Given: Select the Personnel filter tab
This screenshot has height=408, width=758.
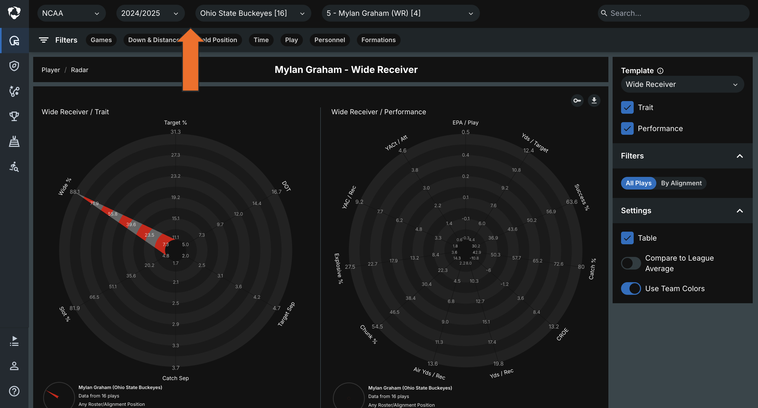Looking at the screenshot, I should coord(329,40).
